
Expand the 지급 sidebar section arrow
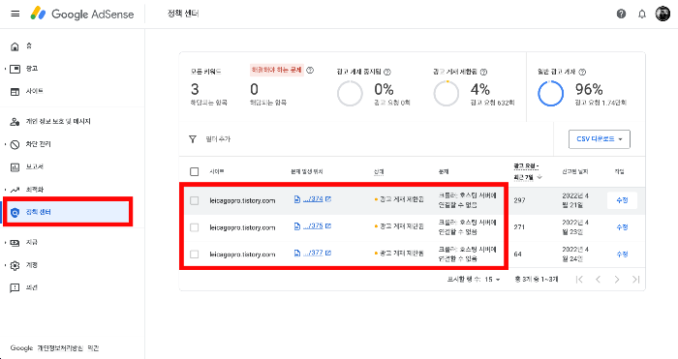tap(5, 242)
